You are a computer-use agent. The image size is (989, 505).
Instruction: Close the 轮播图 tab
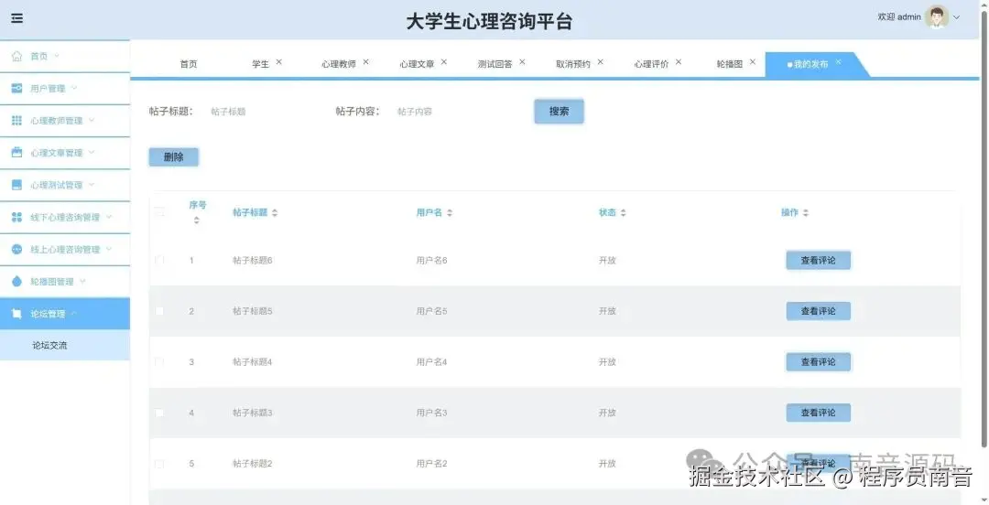coord(753,62)
